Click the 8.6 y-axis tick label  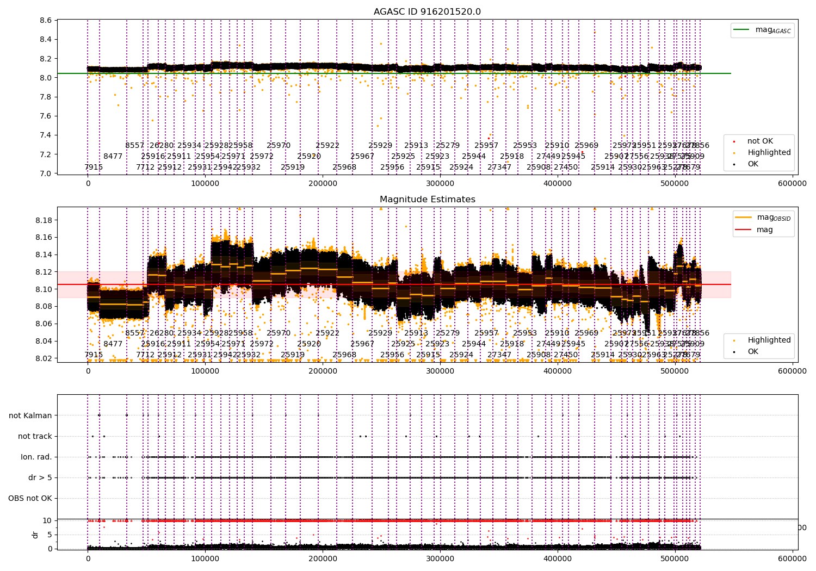[x=46, y=21]
